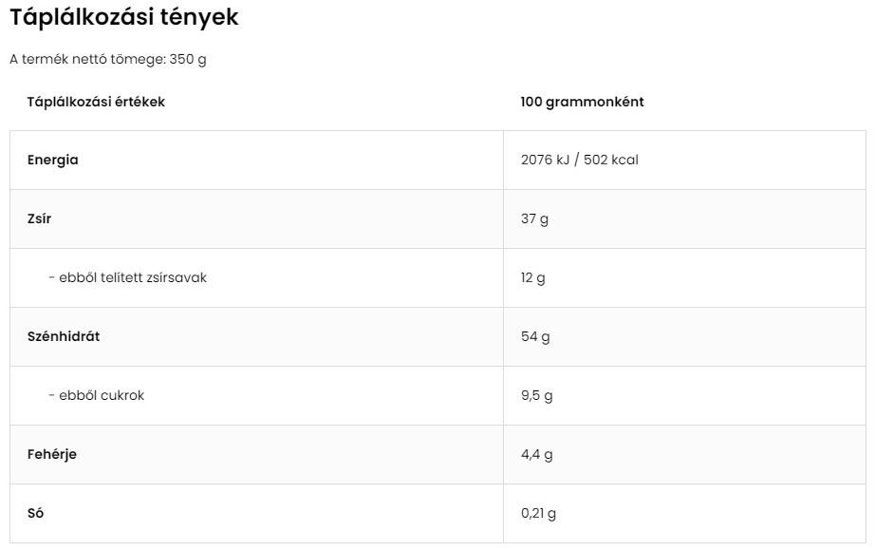The height and width of the screenshot is (550, 875).
Task: Select the 0,21 g salt value
Action: [538, 514]
